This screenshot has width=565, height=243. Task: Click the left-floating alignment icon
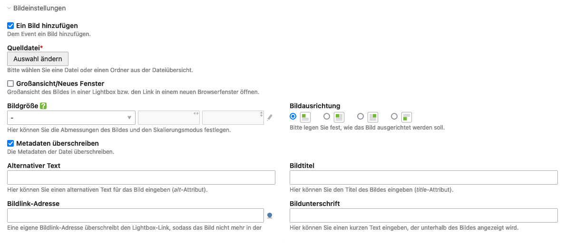[x=339, y=117]
